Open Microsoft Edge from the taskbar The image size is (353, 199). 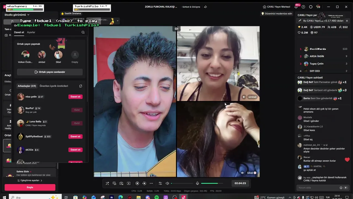121,197
